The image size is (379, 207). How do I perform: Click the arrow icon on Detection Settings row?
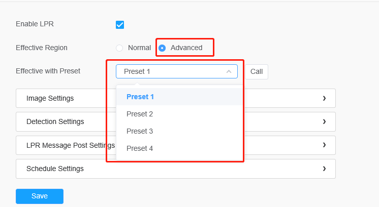click(x=324, y=121)
